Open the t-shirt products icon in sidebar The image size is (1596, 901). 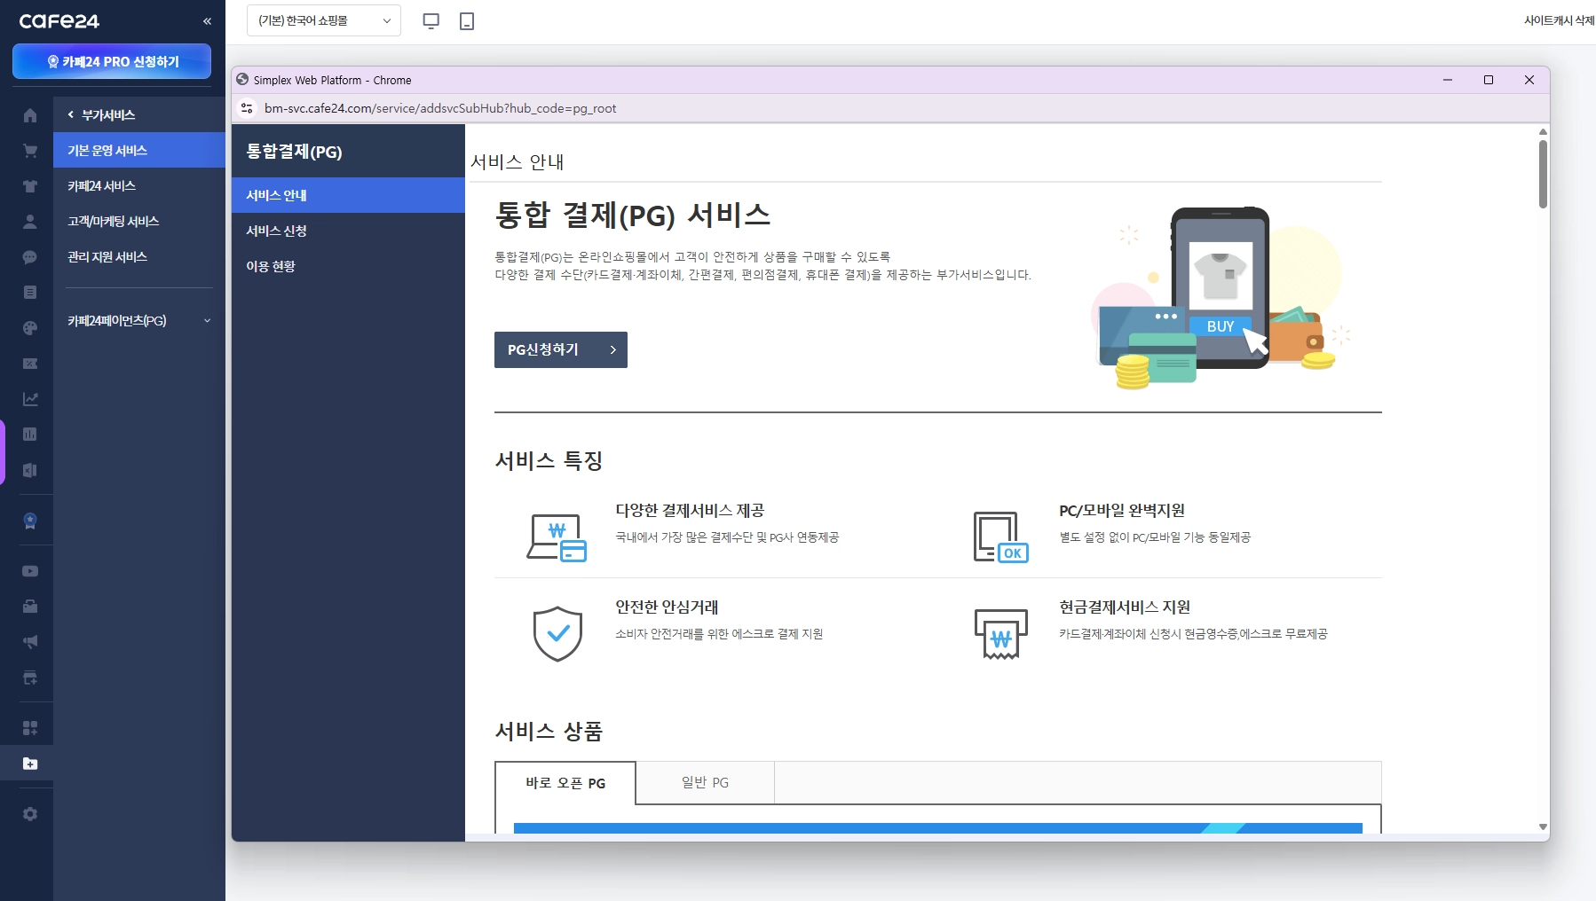click(30, 186)
